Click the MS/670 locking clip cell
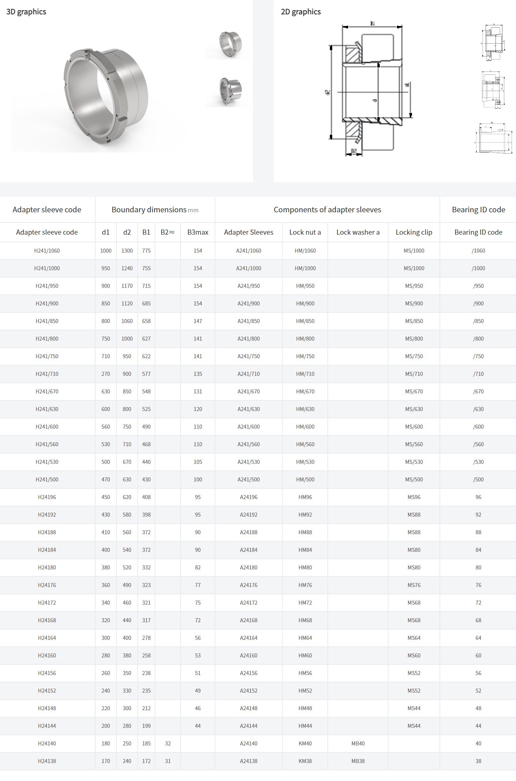Viewport: 516px width, 781px height. tap(414, 392)
